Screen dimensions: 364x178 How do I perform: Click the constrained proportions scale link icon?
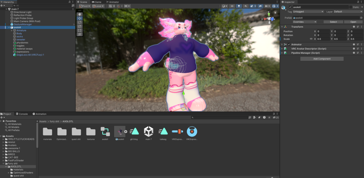click(x=311, y=39)
